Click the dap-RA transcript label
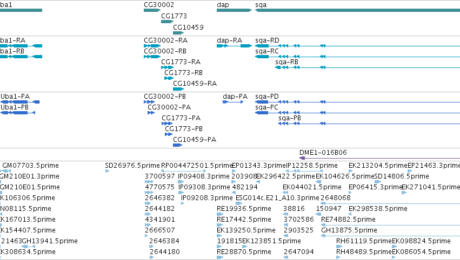460x260 pixels. tap(229, 40)
